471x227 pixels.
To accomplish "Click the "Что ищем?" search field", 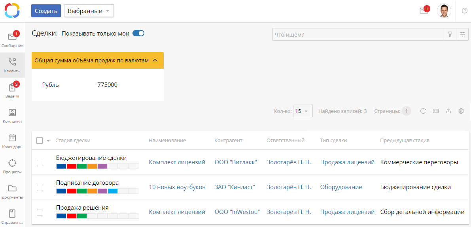I will 358,35.
